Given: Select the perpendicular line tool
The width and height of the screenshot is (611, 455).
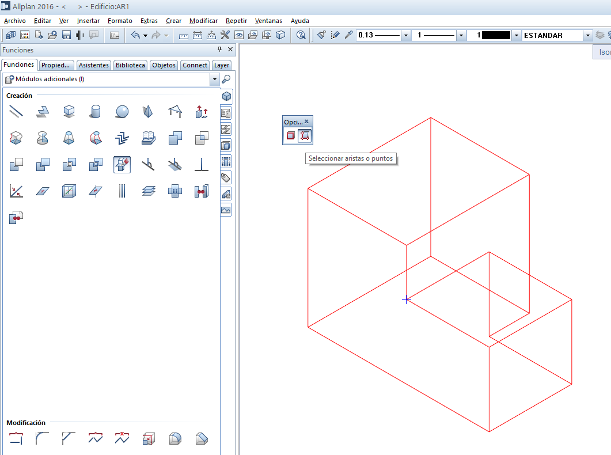Looking at the screenshot, I should click(202, 164).
